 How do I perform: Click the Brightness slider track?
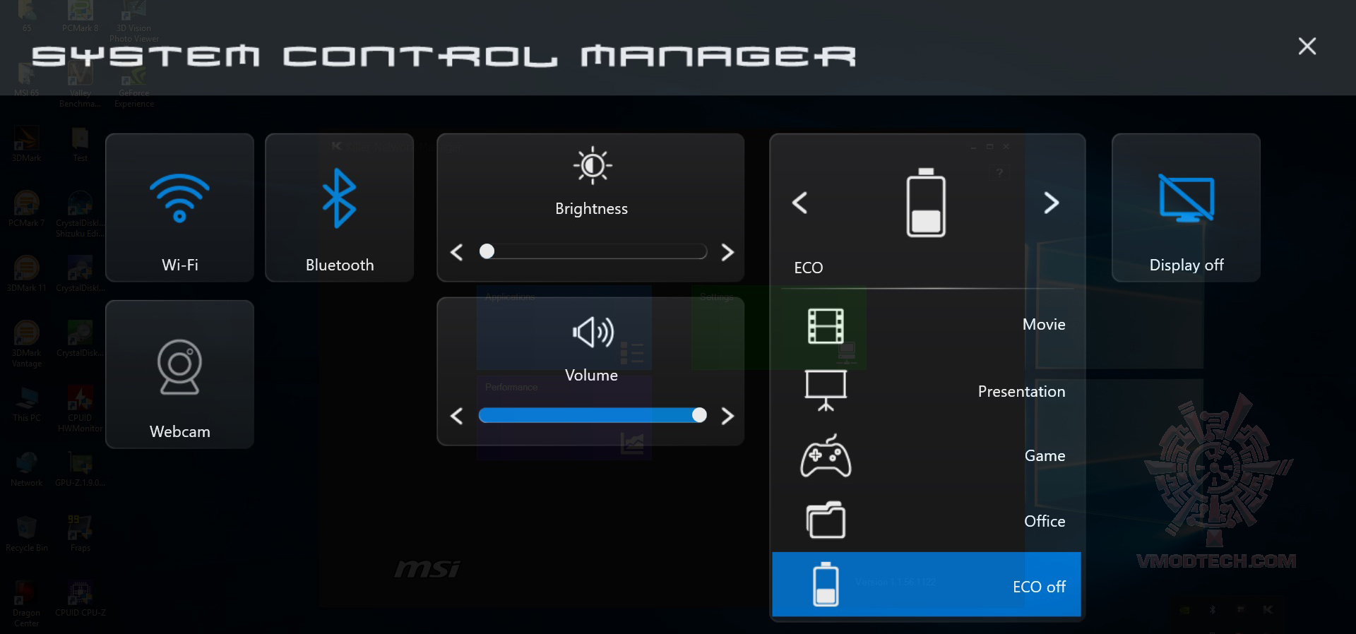593,251
